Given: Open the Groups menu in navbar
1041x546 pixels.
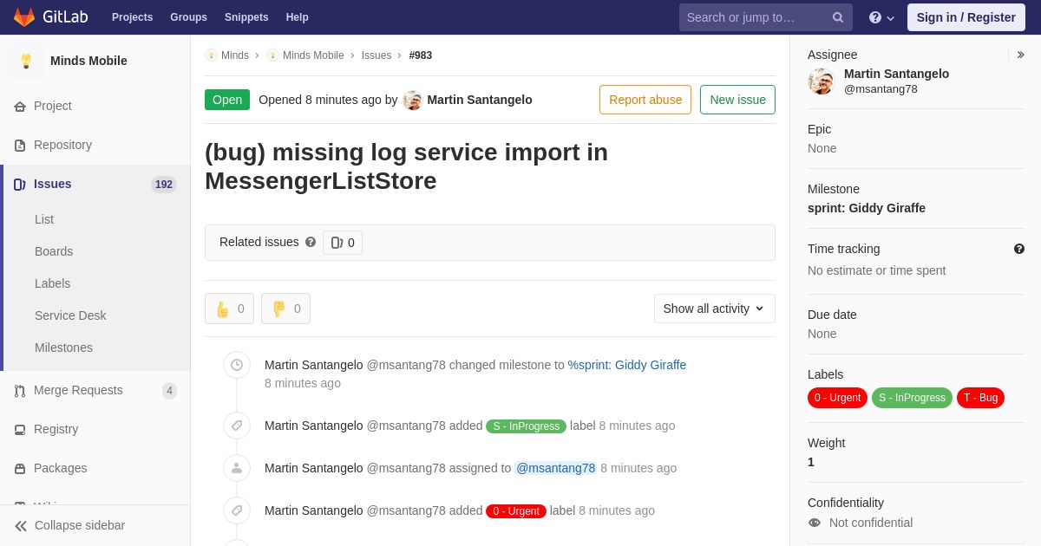Looking at the screenshot, I should [188, 17].
